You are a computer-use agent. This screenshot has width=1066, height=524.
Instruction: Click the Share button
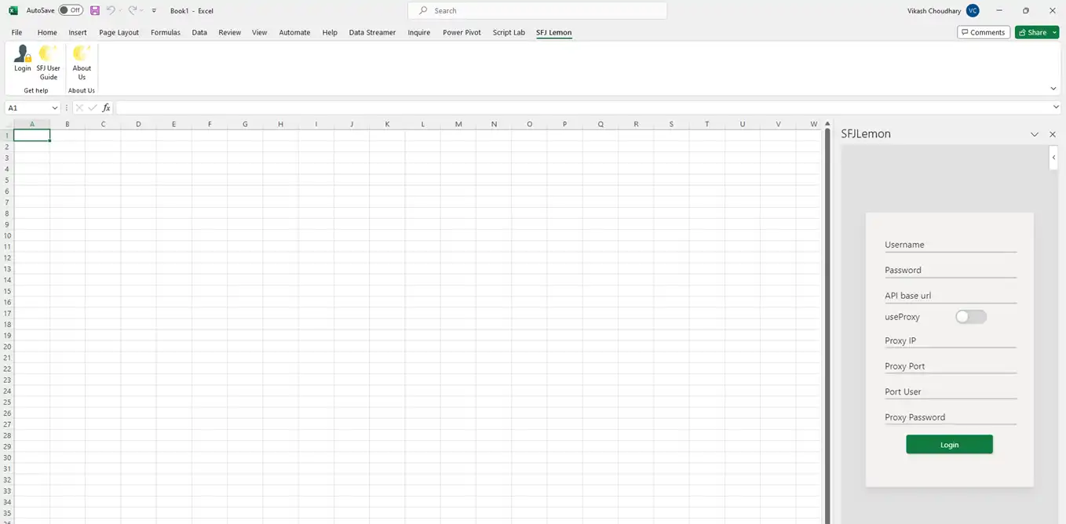[x=1032, y=32]
